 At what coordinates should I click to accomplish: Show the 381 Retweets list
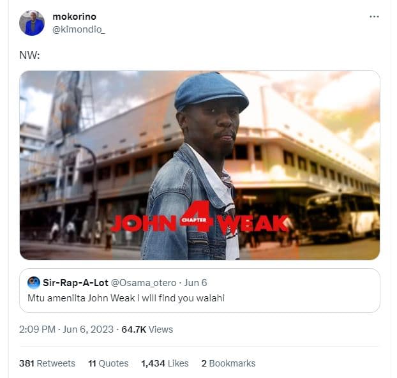point(47,363)
